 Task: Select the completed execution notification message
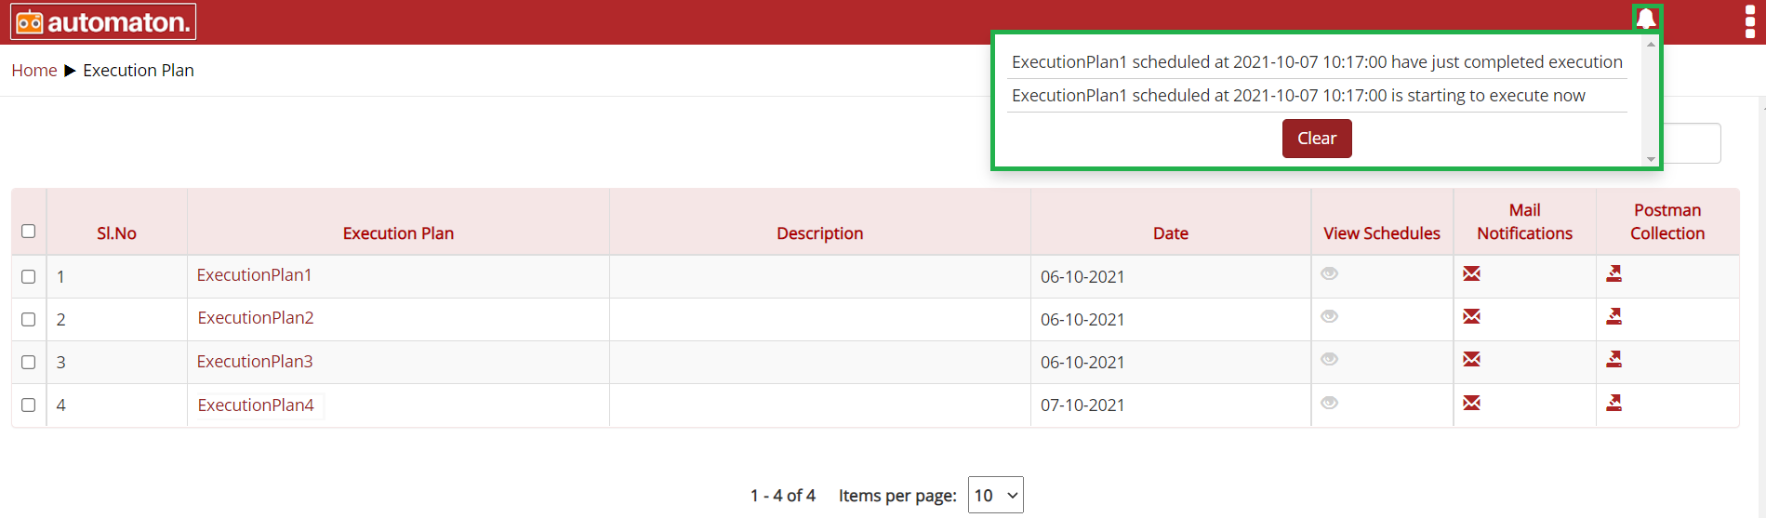tap(1317, 62)
